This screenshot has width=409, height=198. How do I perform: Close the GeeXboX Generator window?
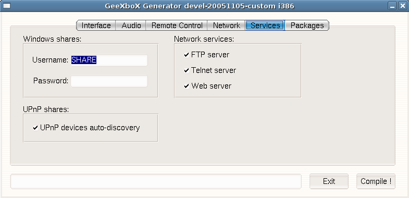pos(402,6)
